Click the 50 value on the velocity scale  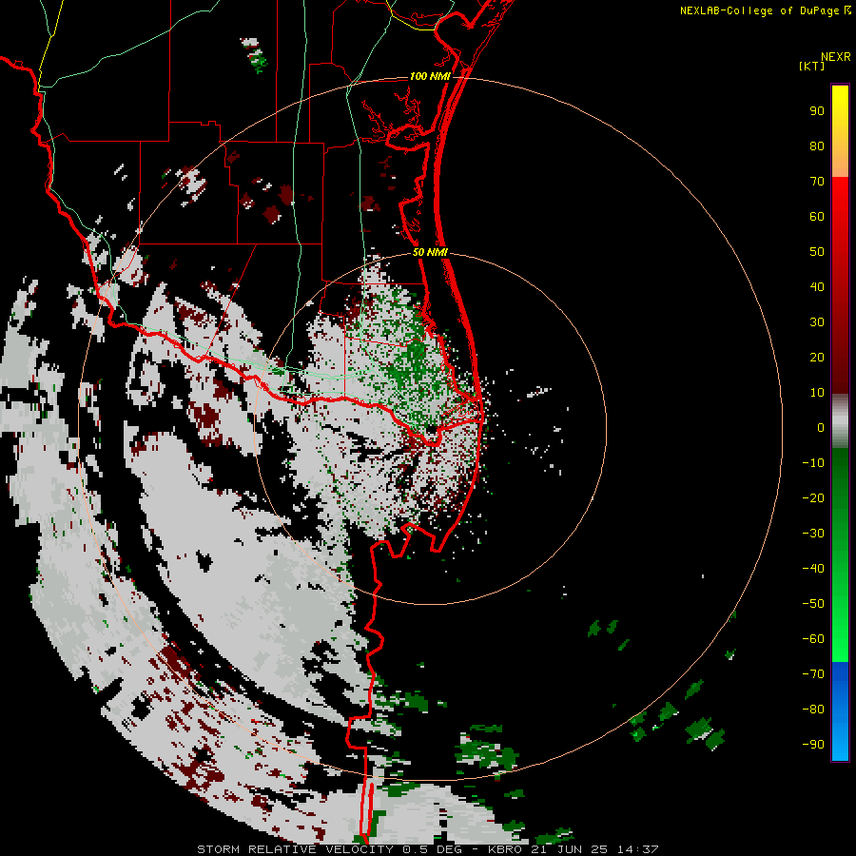[817, 252]
